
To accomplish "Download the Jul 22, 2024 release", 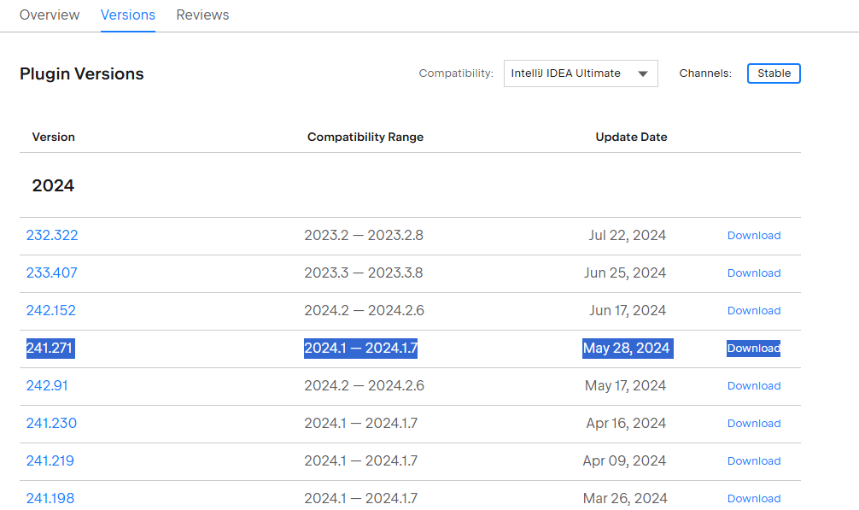I will pos(754,236).
